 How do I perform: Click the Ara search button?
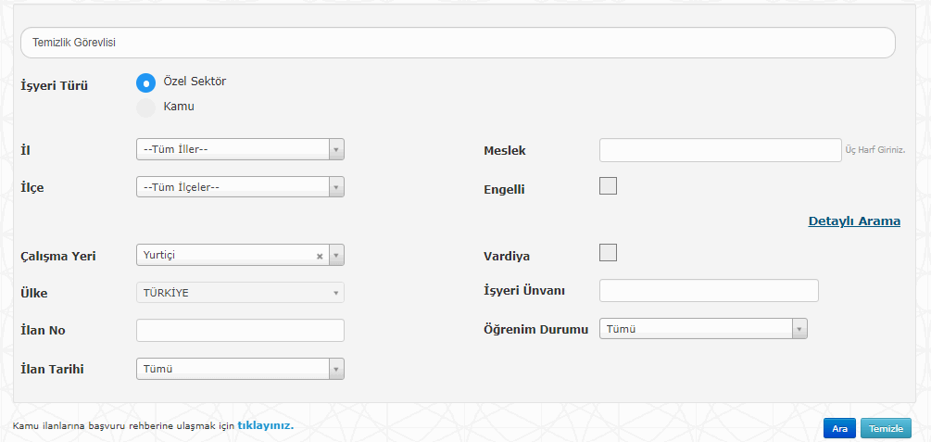click(839, 428)
